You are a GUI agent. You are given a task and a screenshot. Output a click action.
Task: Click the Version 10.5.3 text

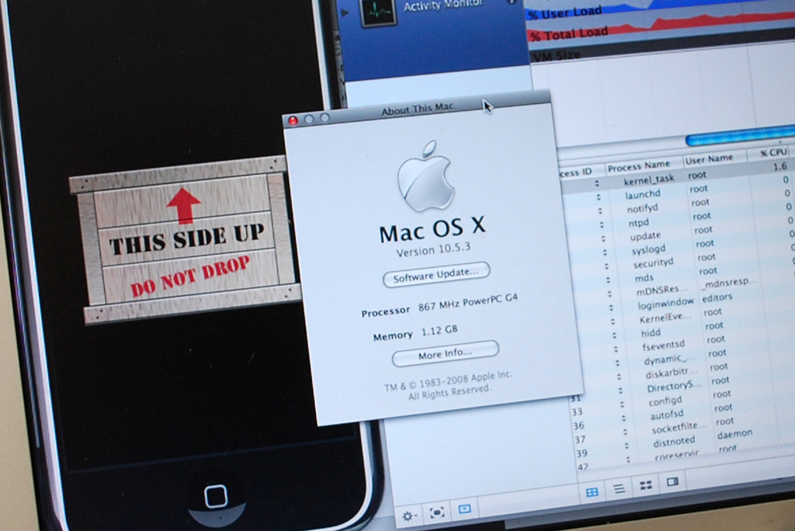[x=433, y=249]
